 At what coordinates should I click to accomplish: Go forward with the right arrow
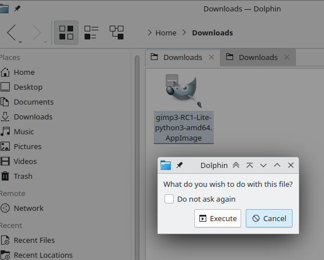click(37, 33)
